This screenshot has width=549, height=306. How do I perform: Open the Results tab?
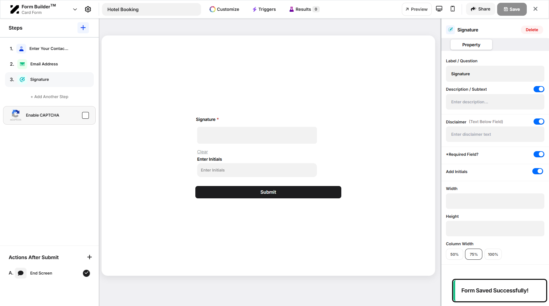point(304,9)
